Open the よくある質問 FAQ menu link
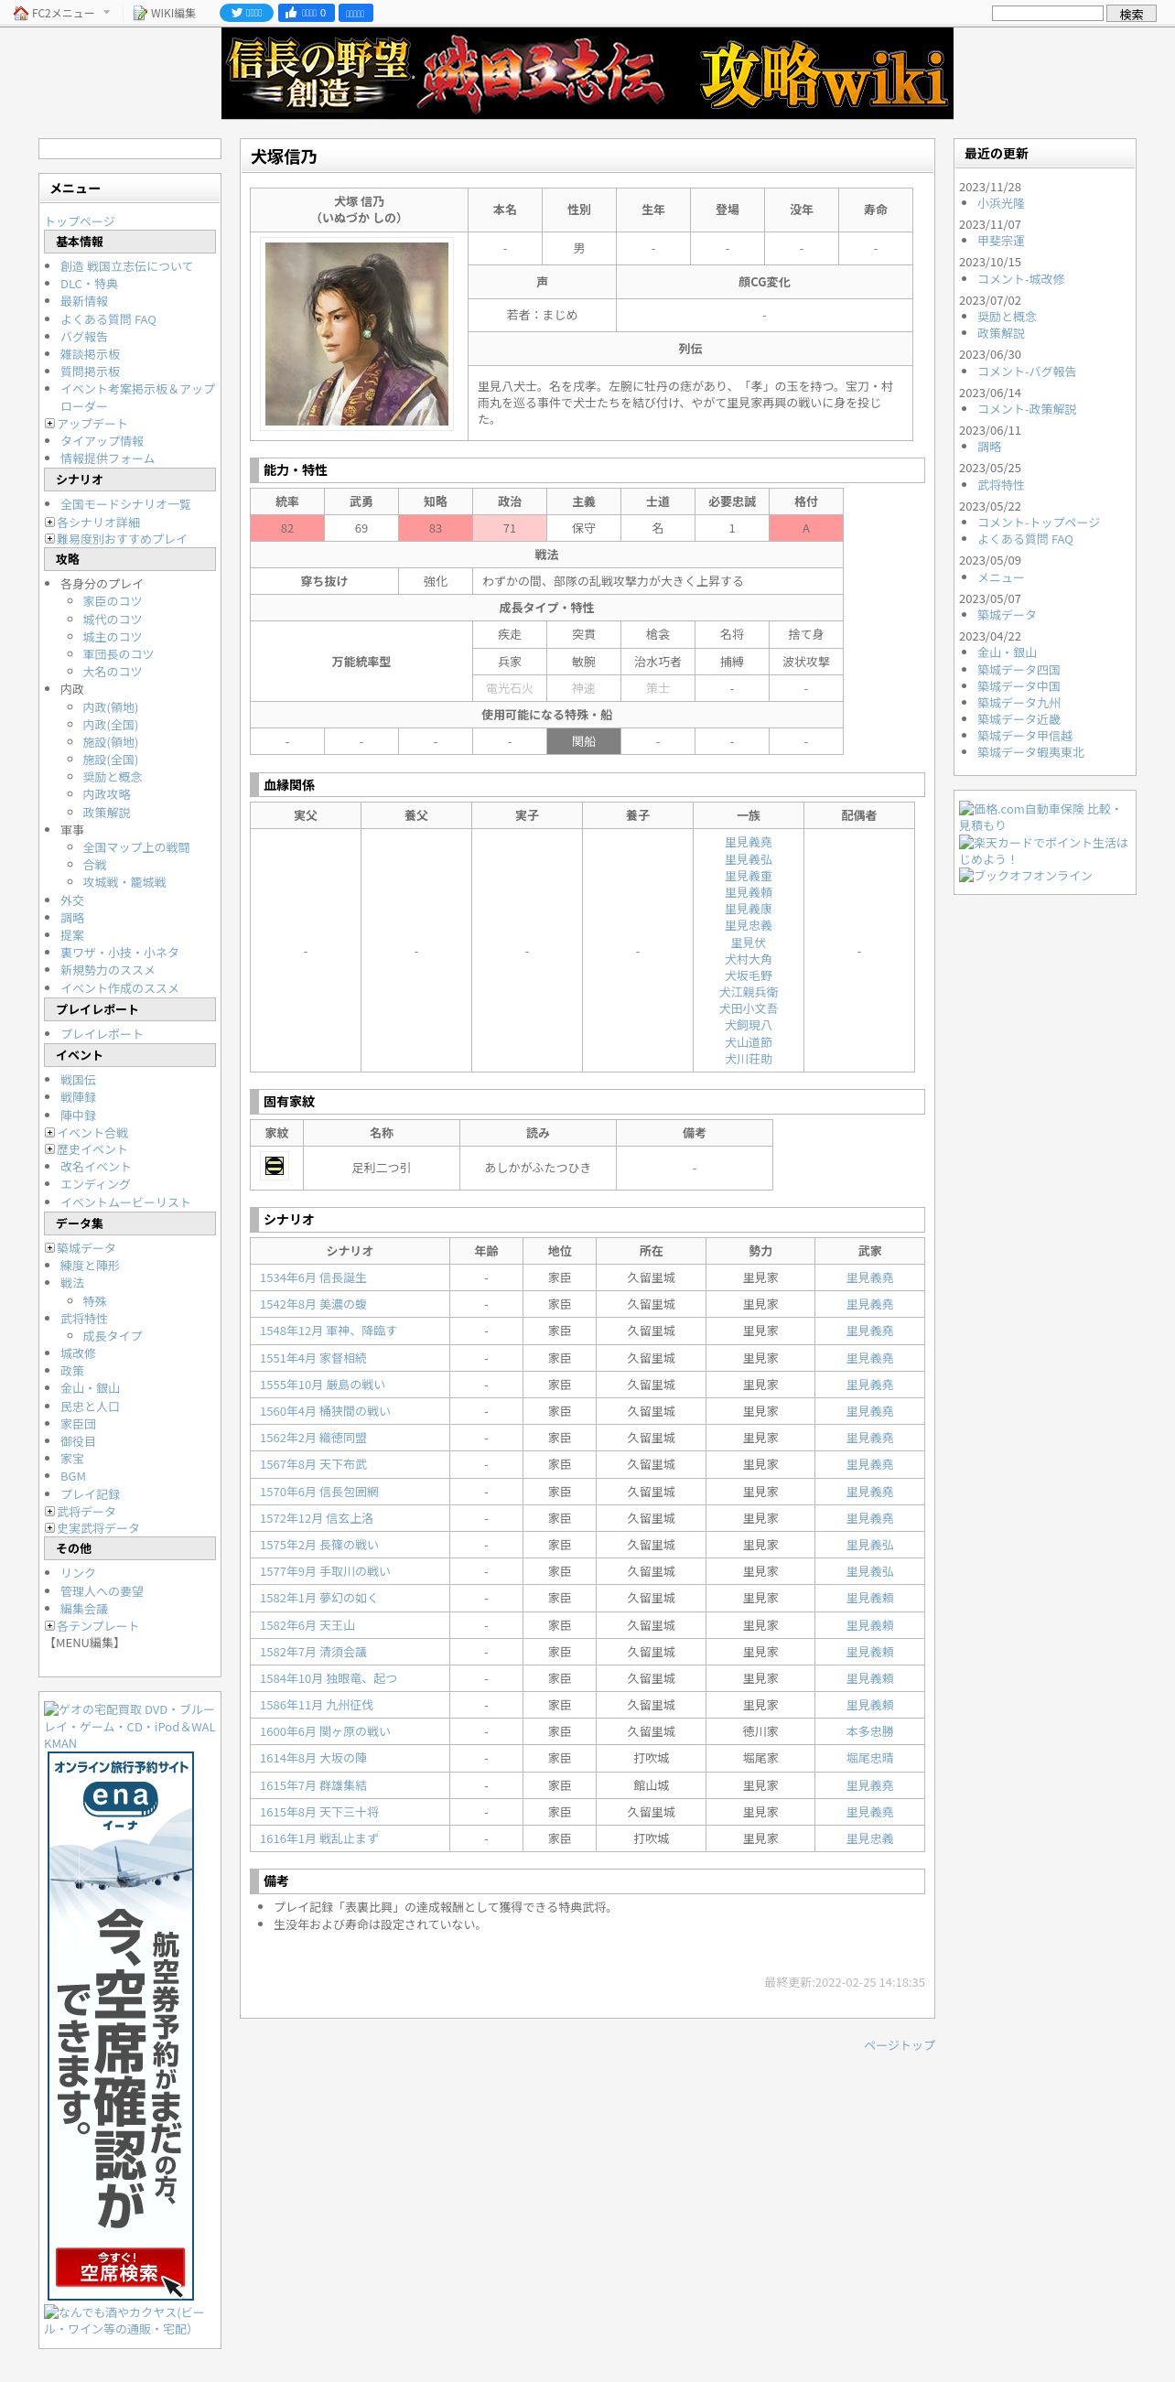 [x=108, y=320]
